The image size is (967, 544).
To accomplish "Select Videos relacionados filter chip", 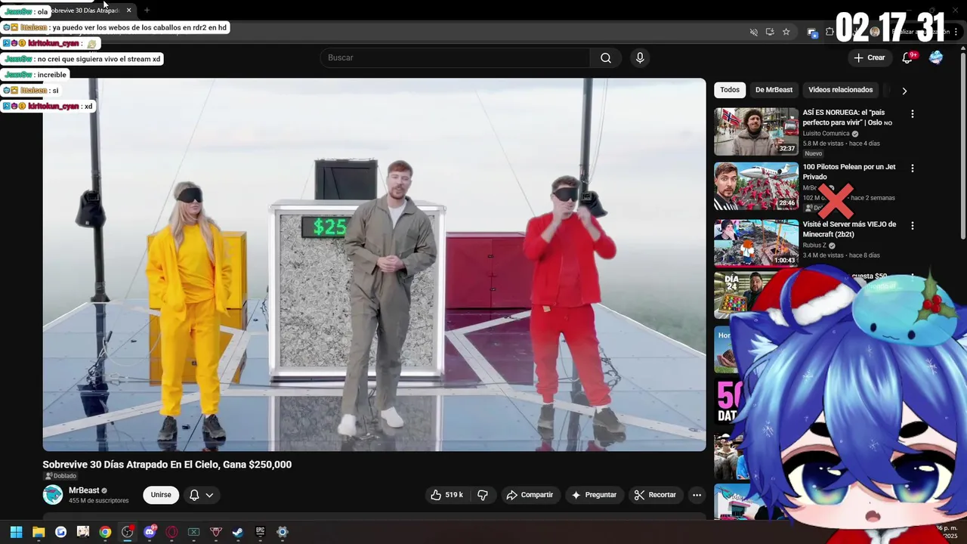I will pos(840,90).
